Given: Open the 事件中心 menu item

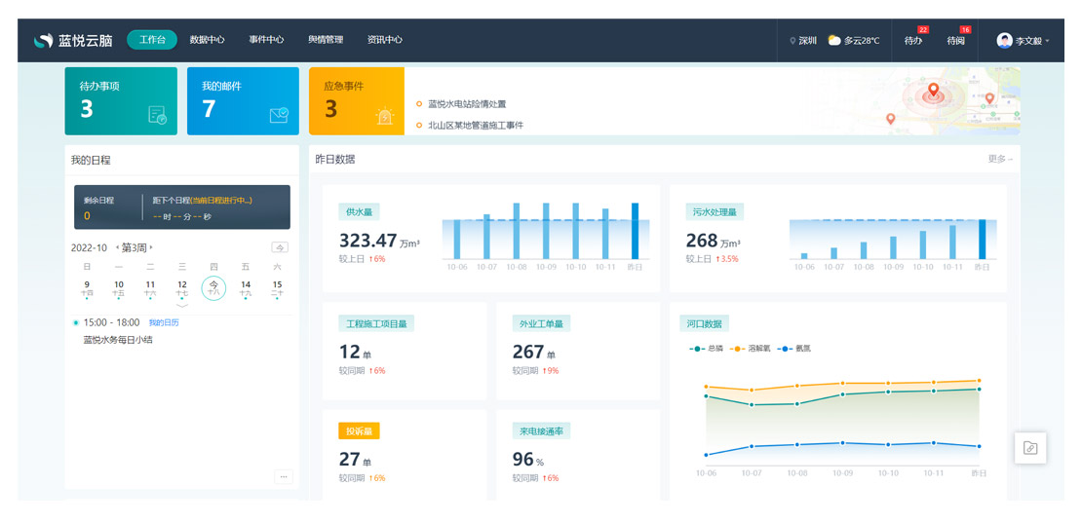Looking at the screenshot, I should 266,40.
